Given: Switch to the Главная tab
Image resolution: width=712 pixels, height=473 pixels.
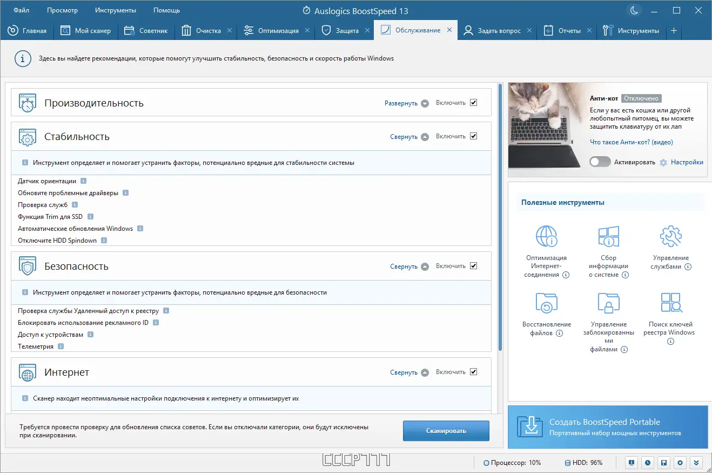Looking at the screenshot, I should pos(27,31).
